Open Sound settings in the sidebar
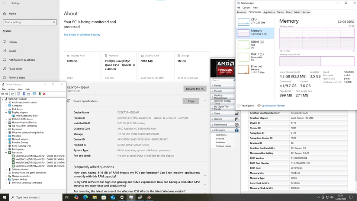The width and height of the screenshot is (357, 201). (12, 51)
